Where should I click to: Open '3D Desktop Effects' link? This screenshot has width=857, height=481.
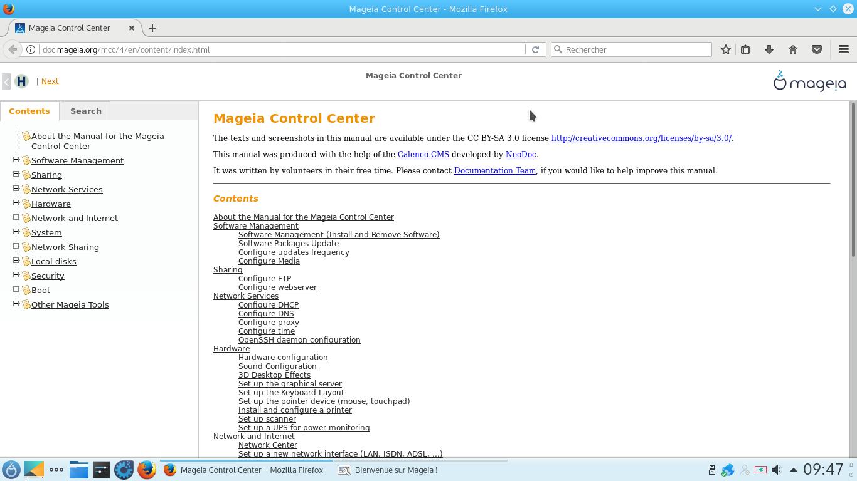point(274,375)
